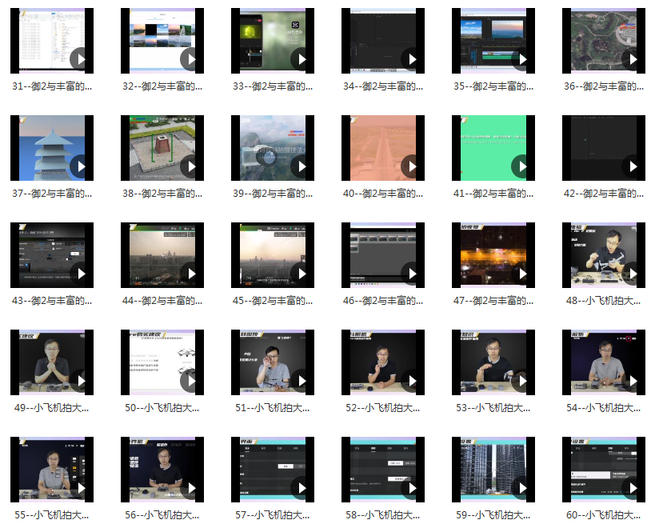
Task: Click the thumbnail of video 33
Action: click(264, 40)
